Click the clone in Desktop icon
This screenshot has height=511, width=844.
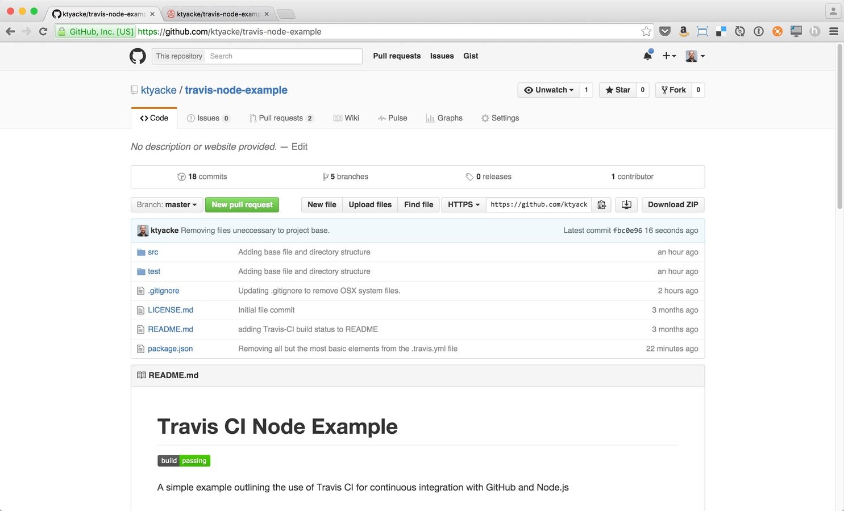pos(626,204)
